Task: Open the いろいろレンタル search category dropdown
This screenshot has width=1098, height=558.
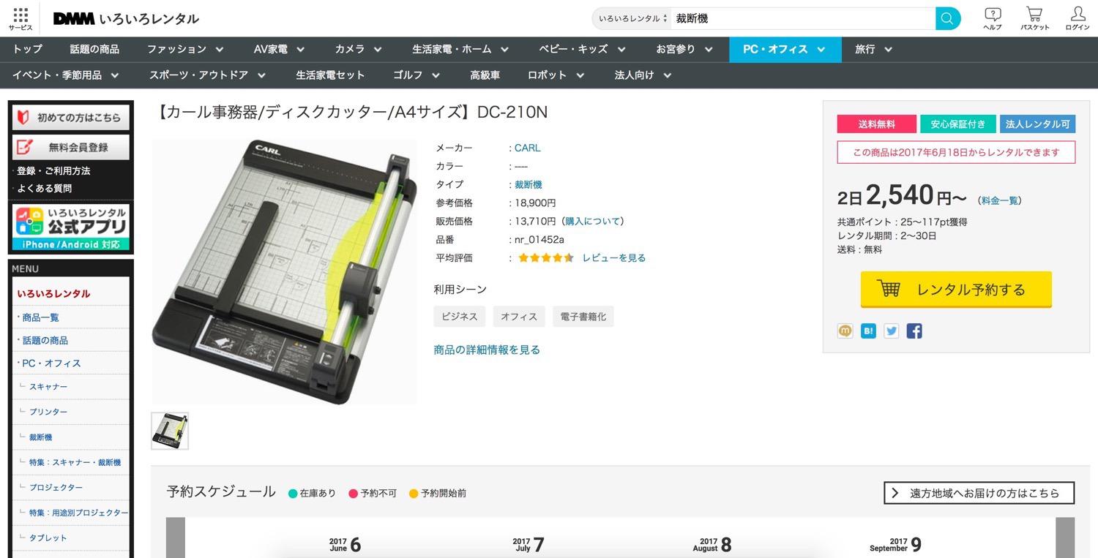Action: [632, 18]
